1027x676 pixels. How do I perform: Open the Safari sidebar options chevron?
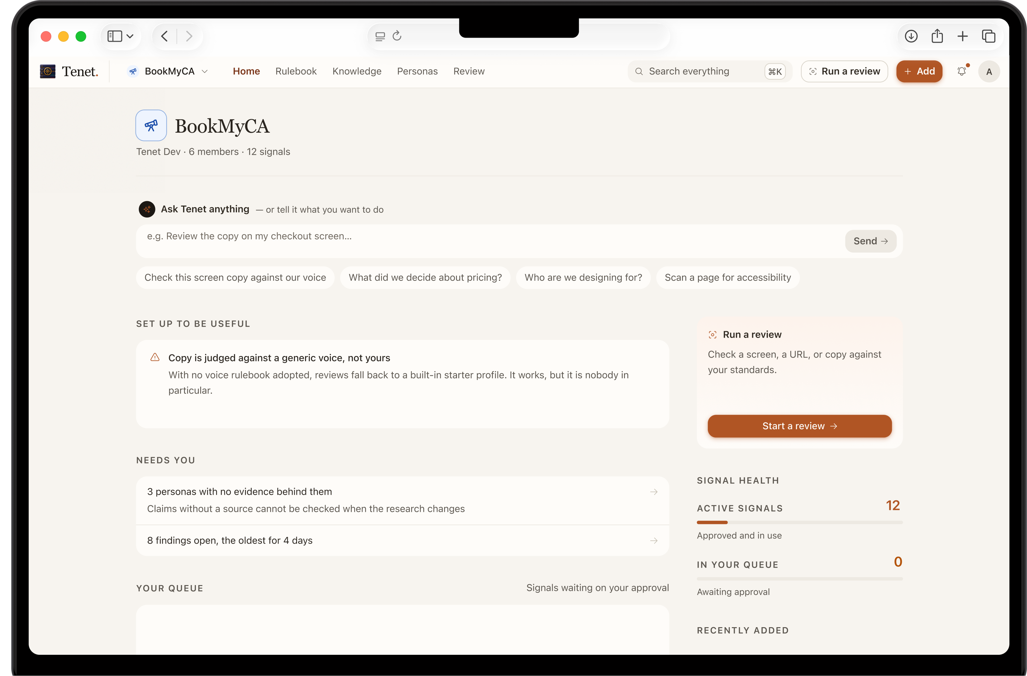pyautogui.click(x=130, y=36)
